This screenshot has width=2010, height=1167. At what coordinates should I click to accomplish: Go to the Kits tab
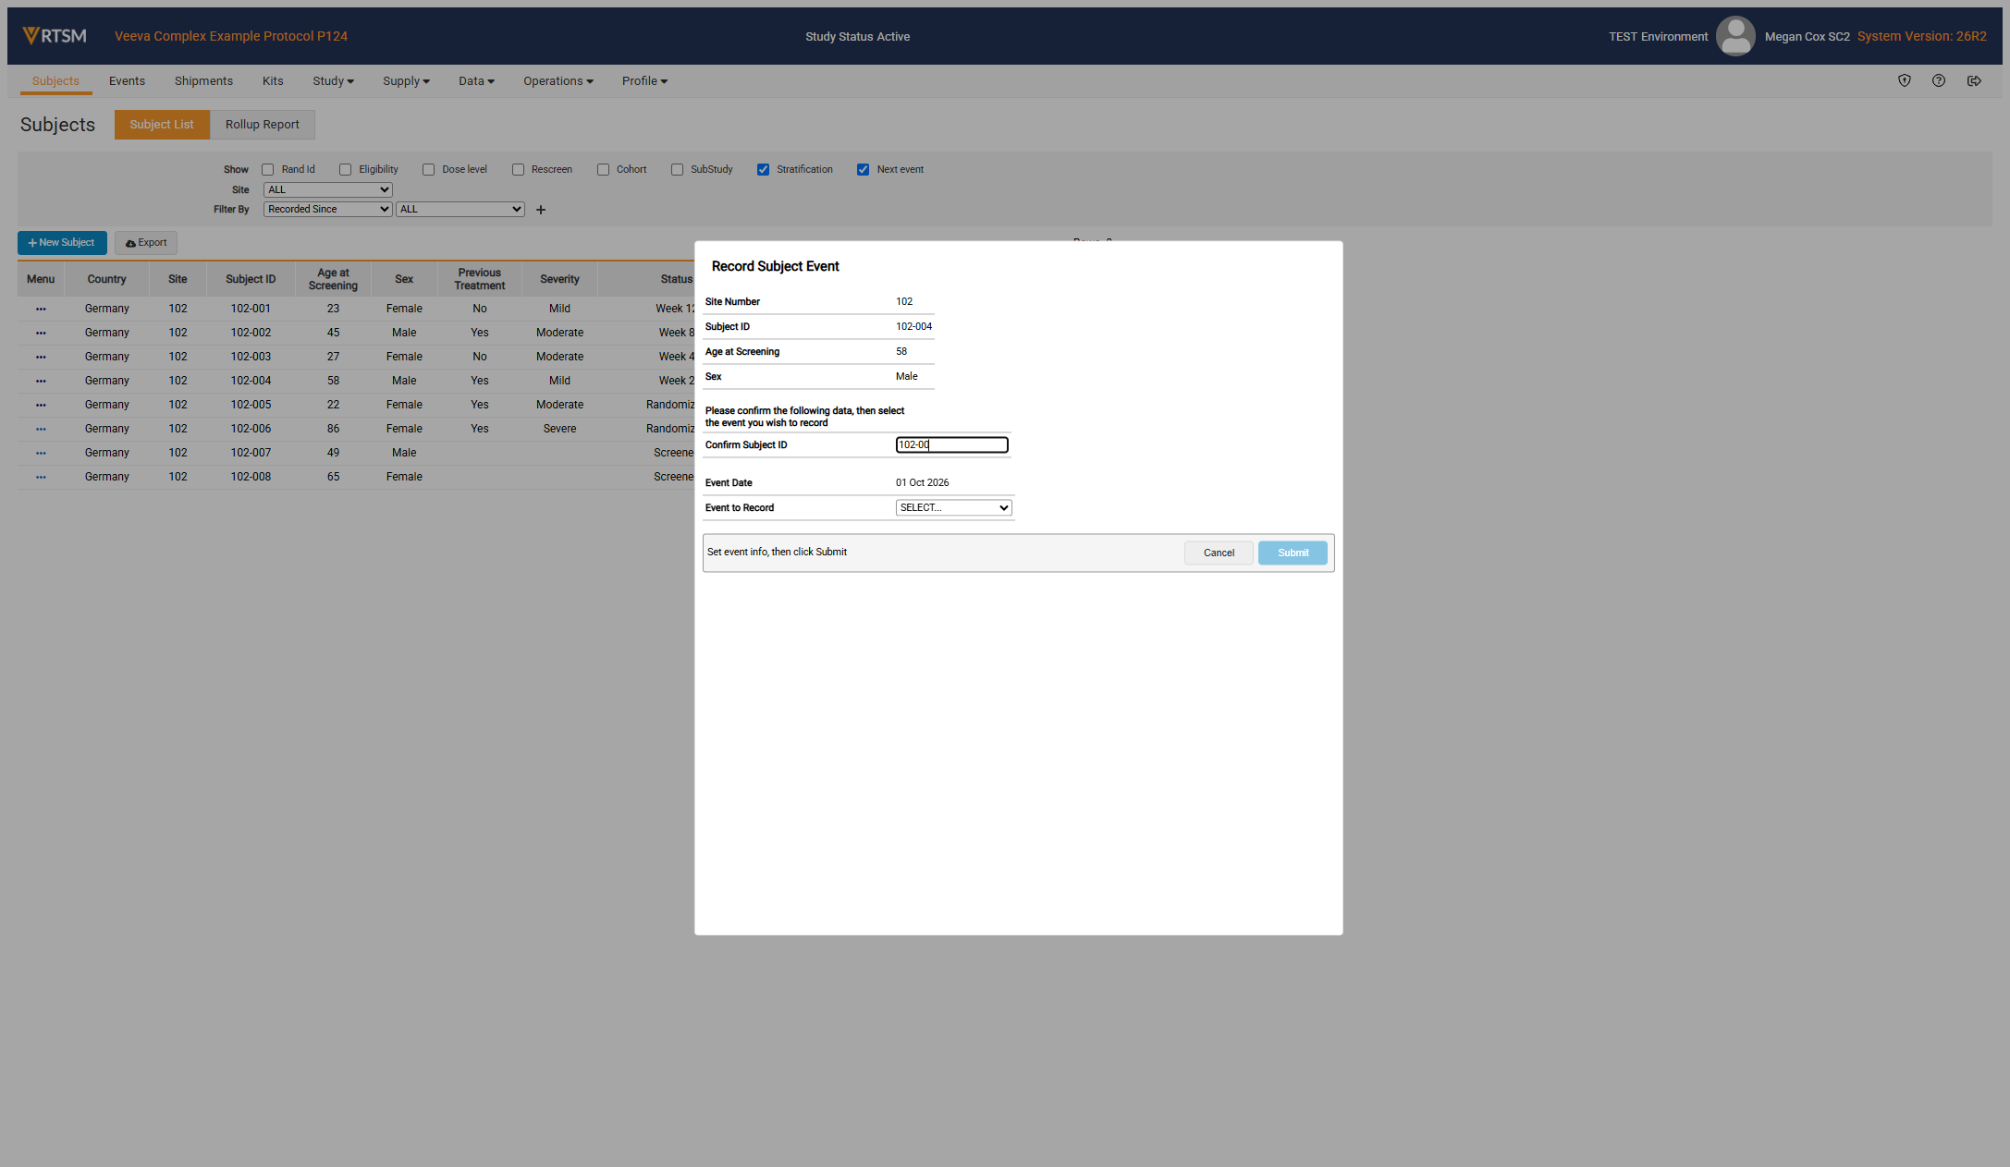(273, 81)
